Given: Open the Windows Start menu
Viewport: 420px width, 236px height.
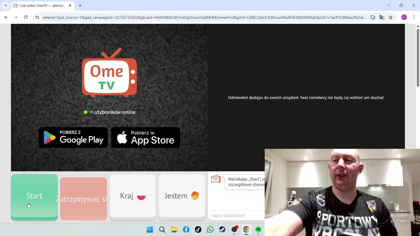Looking at the screenshot, I should click(x=150, y=230).
